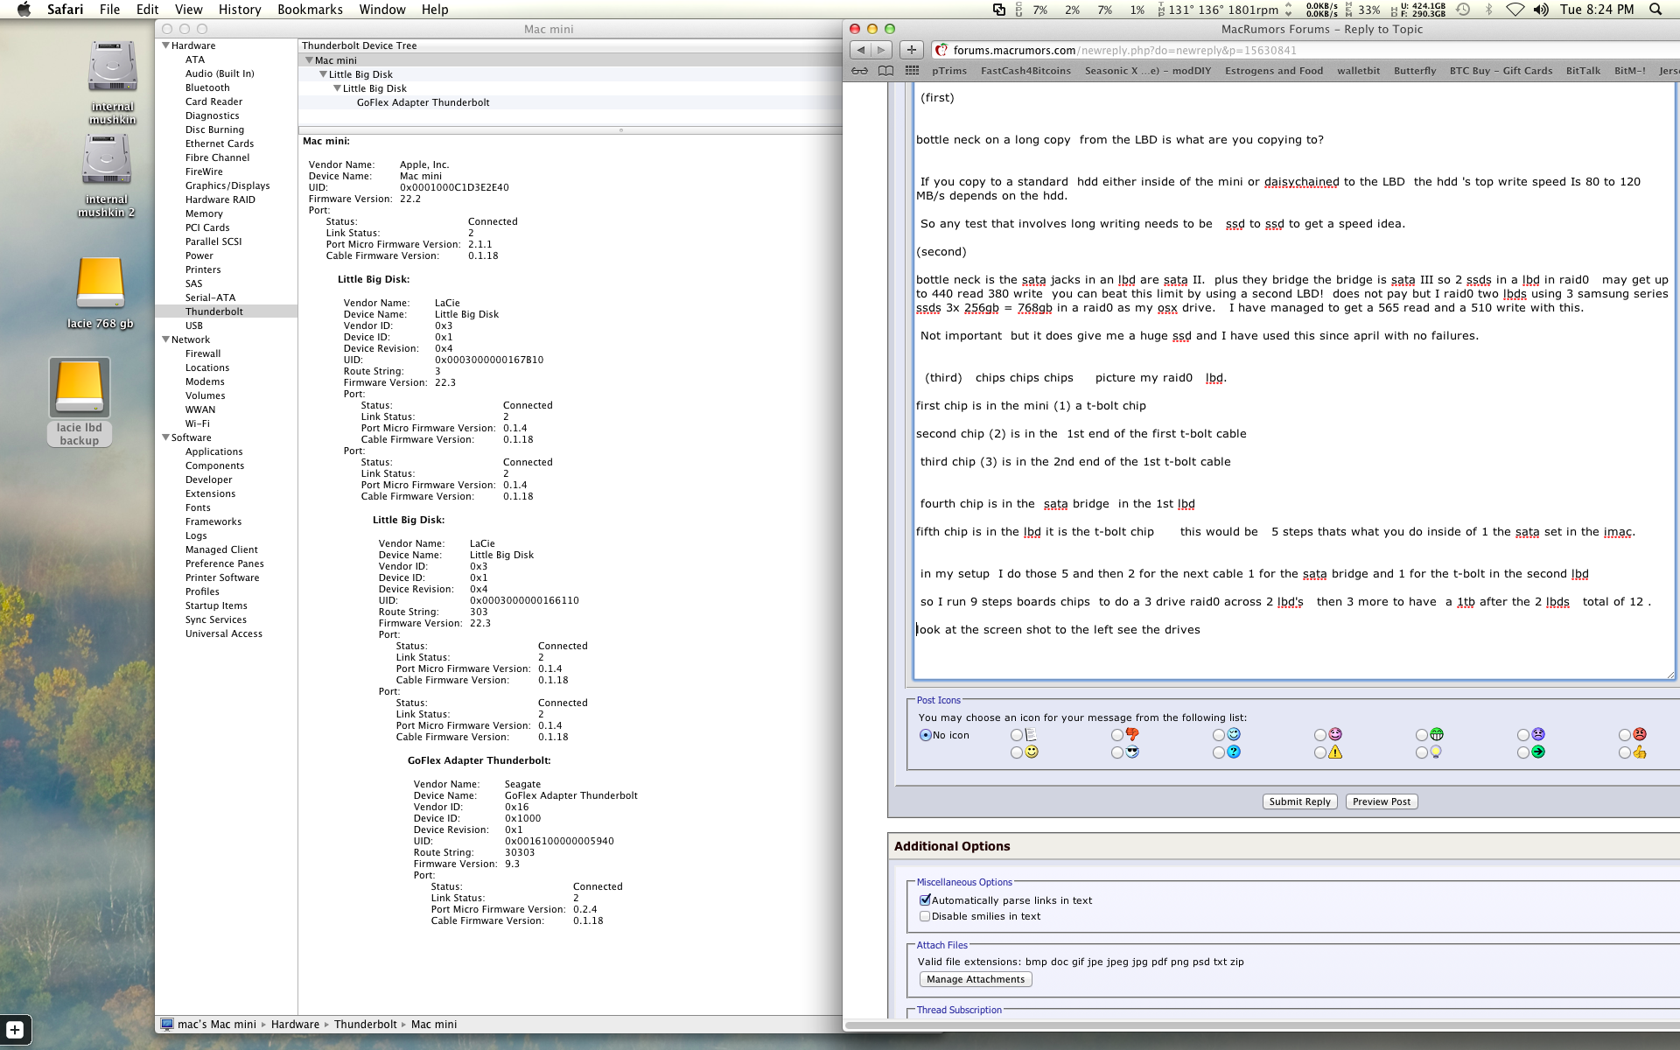Click the Tue 8:24 PM clock
The image size is (1680, 1050).
(1597, 10)
